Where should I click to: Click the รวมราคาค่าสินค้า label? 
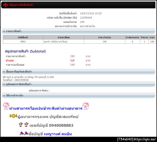[x=16, y=56]
